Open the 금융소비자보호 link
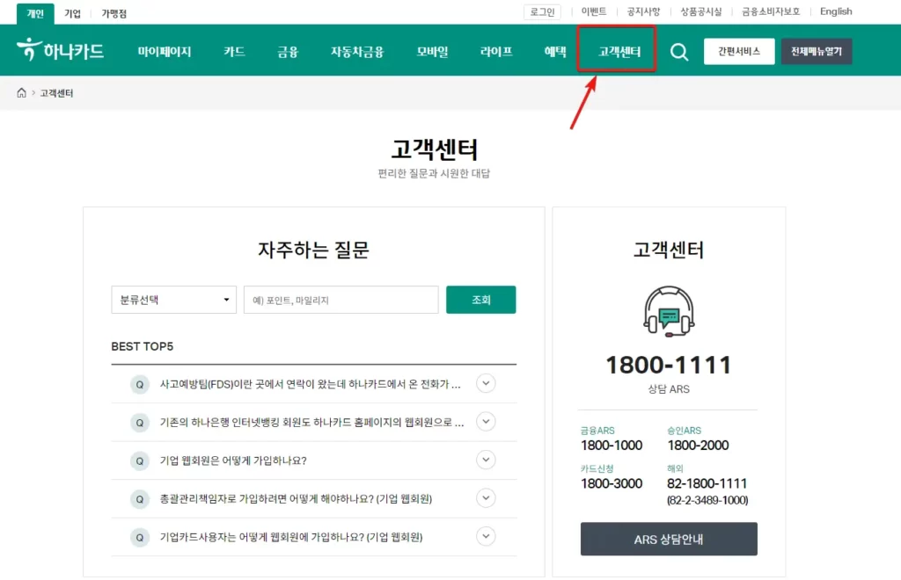 771,11
